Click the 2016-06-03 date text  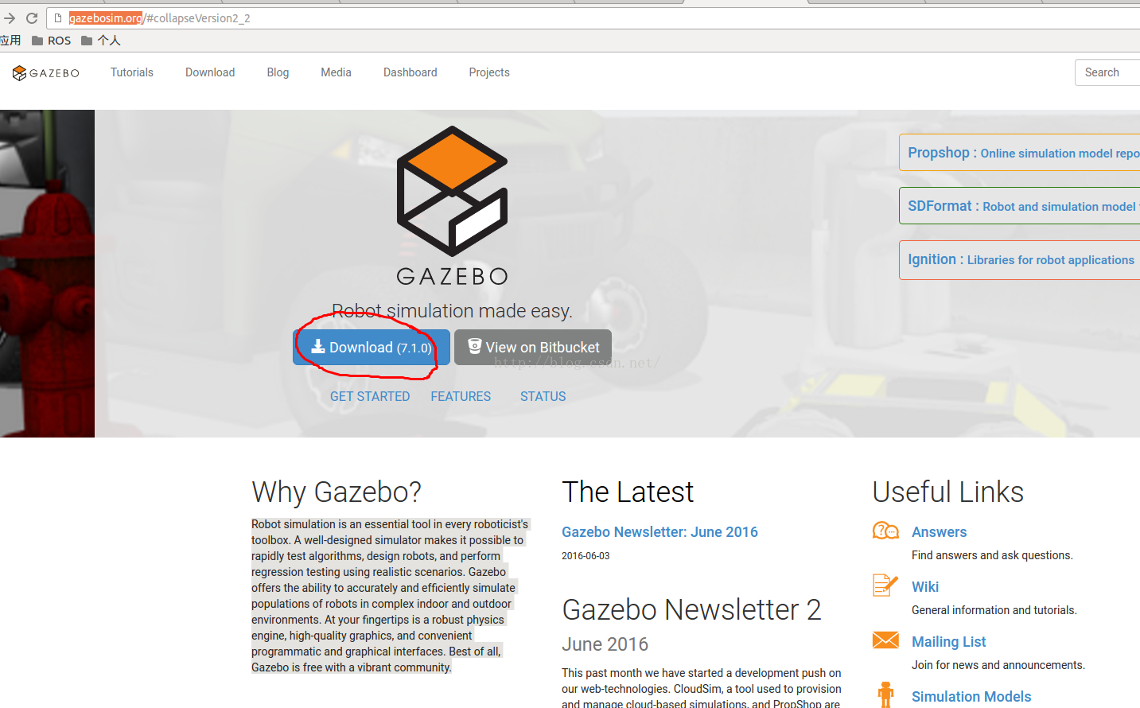point(586,556)
